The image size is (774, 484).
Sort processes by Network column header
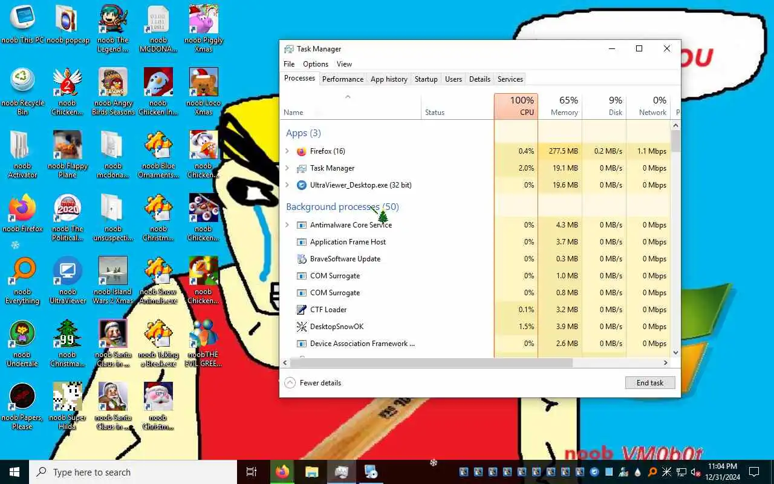click(x=648, y=106)
